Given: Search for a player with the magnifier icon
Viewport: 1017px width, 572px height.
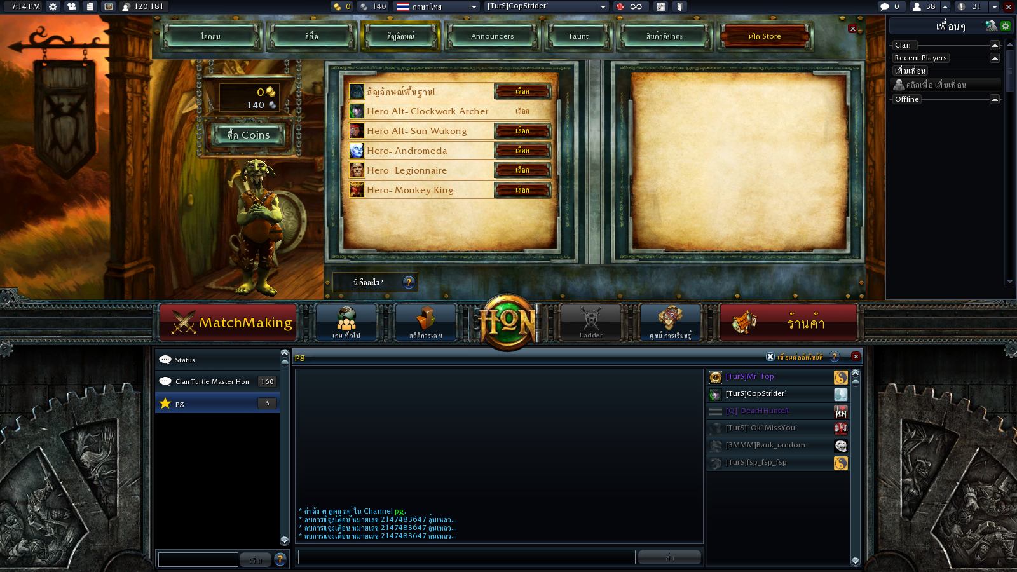Looking at the screenshot, I should [x=991, y=26].
